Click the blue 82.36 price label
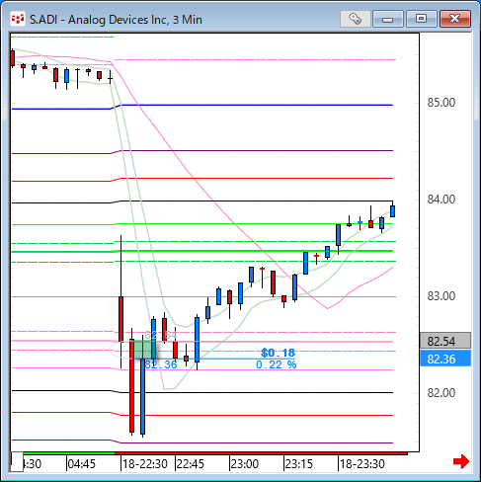The height and width of the screenshot is (482, 481). pos(445,359)
